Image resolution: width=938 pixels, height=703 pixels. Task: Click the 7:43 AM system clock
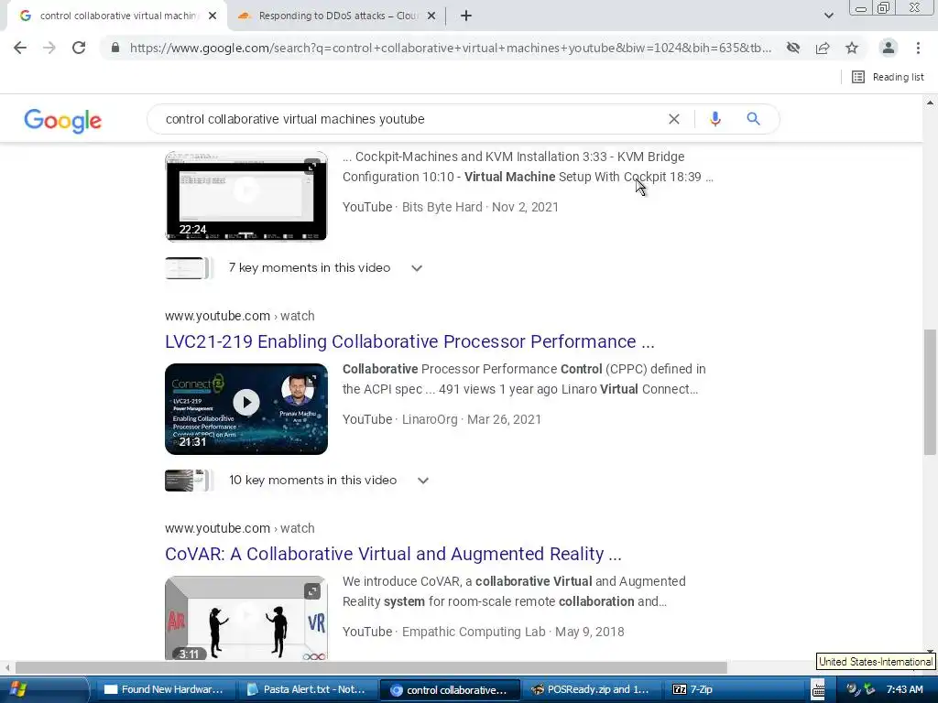[x=904, y=689]
